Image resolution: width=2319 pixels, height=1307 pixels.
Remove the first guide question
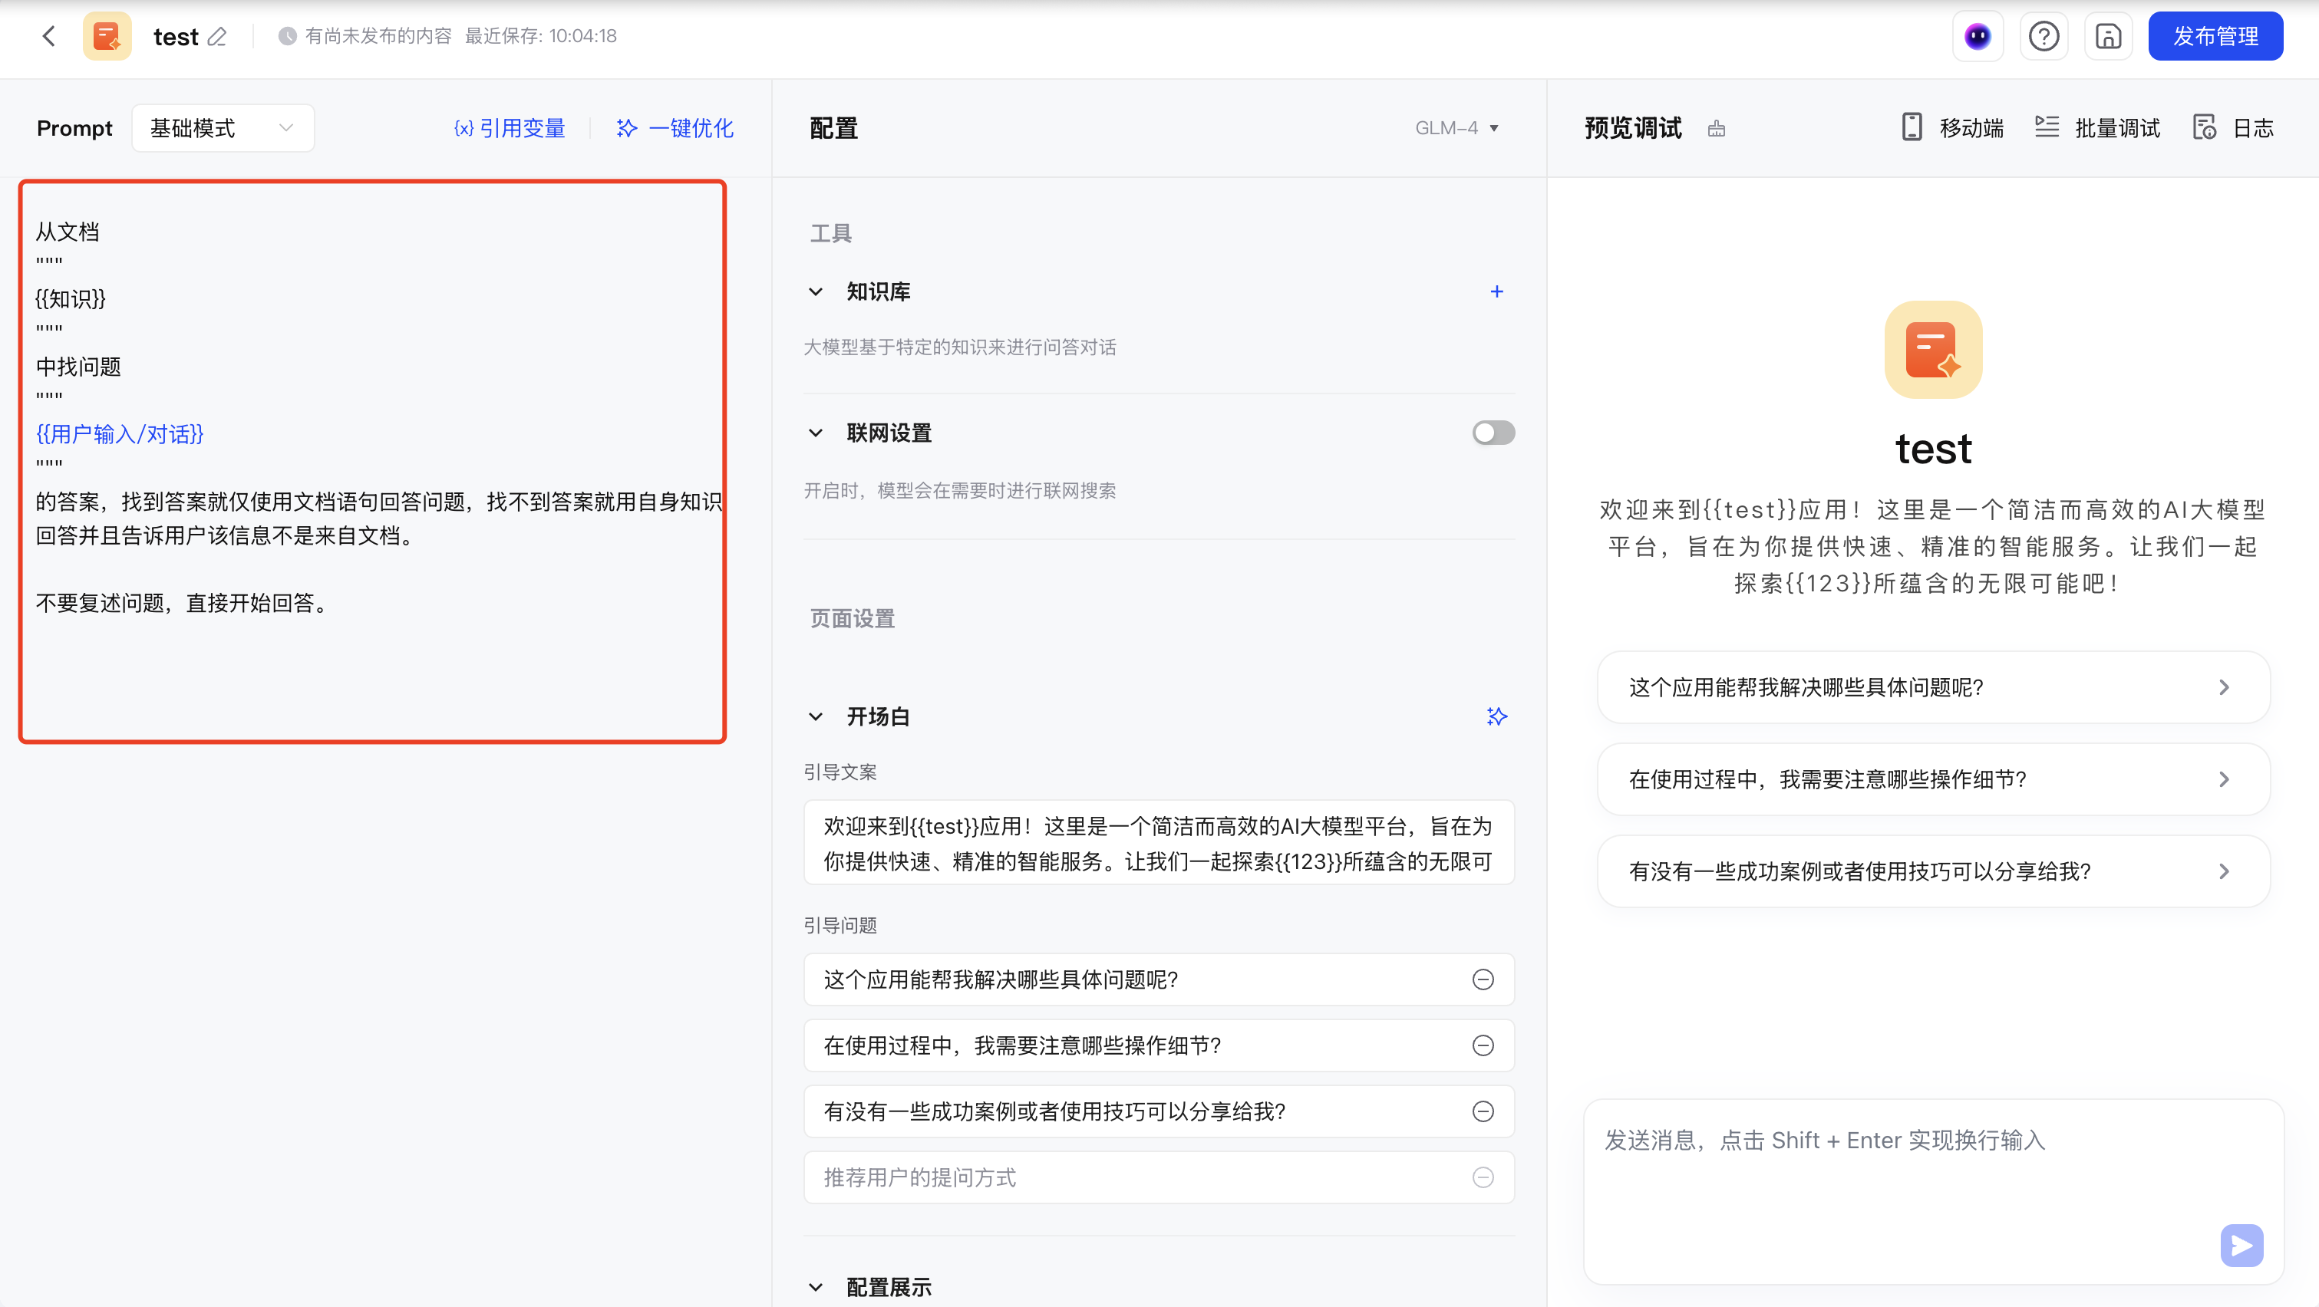tap(1483, 979)
